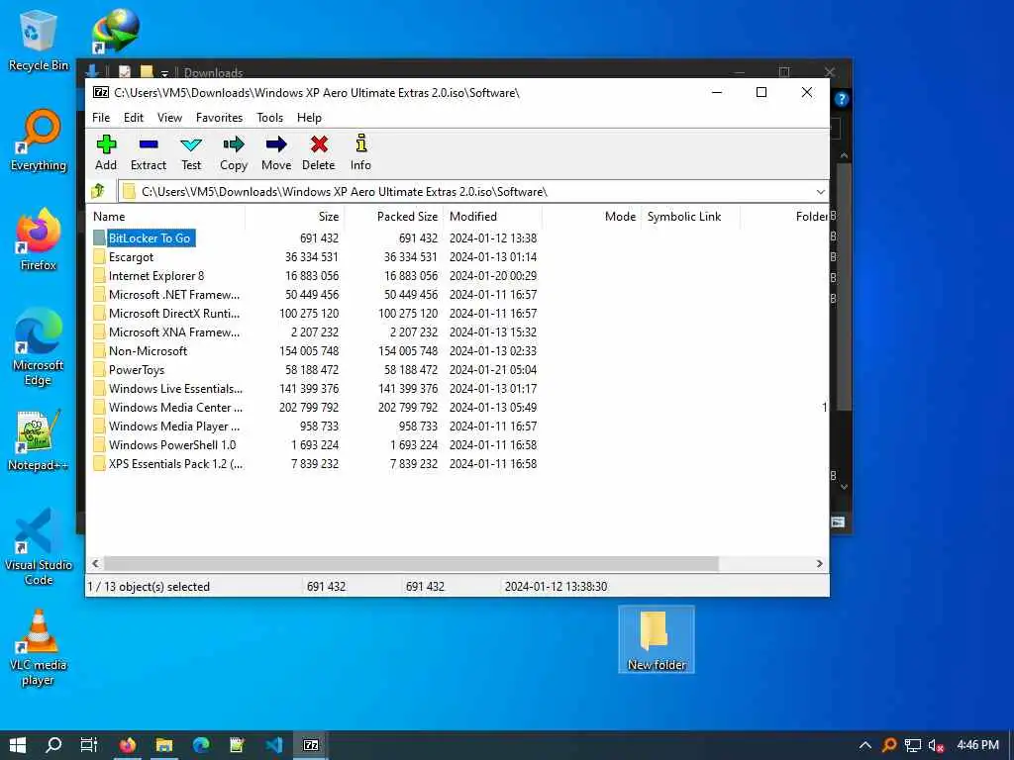Select the XPS Essentials Pack 1.2 folder
This screenshot has height=760, width=1014.
pyautogui.click(x=175, y=463)
